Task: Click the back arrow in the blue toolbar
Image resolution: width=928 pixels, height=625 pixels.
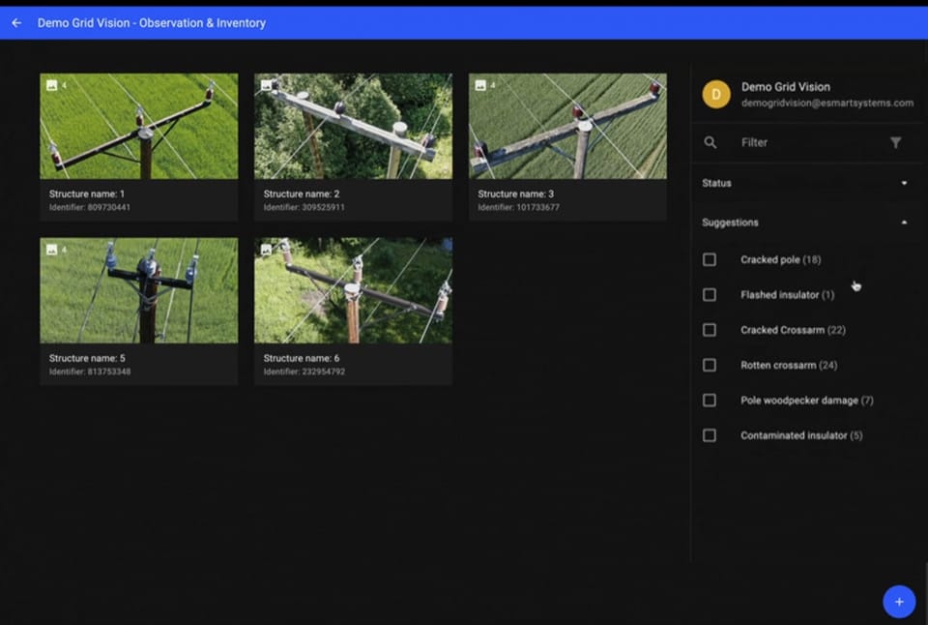Action: click(16, 22)
